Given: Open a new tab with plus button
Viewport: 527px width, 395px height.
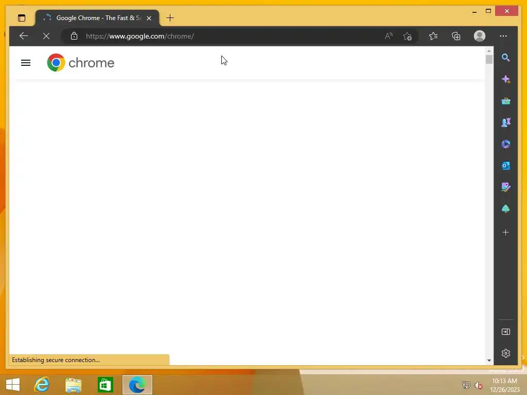Looking at the screenshot, I should pyautogui.click(x=170, y=18).
